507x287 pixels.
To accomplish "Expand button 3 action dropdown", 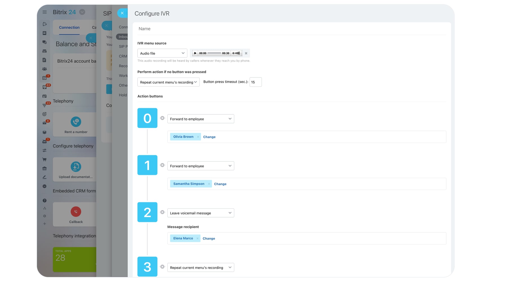I will tap(201, 268).
